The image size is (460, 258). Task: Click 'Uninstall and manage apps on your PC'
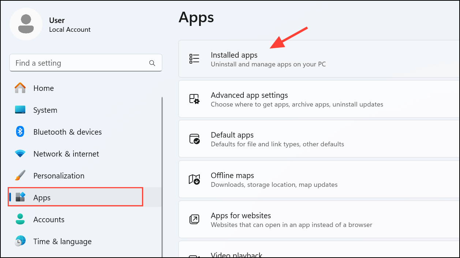click(268, 64)
